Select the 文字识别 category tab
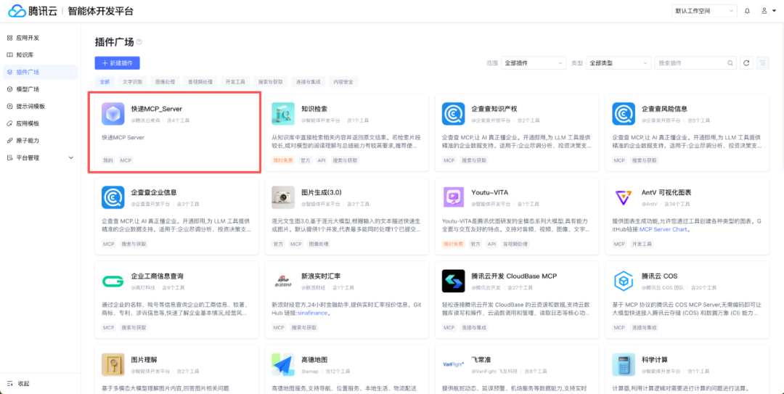 (133, 81)
